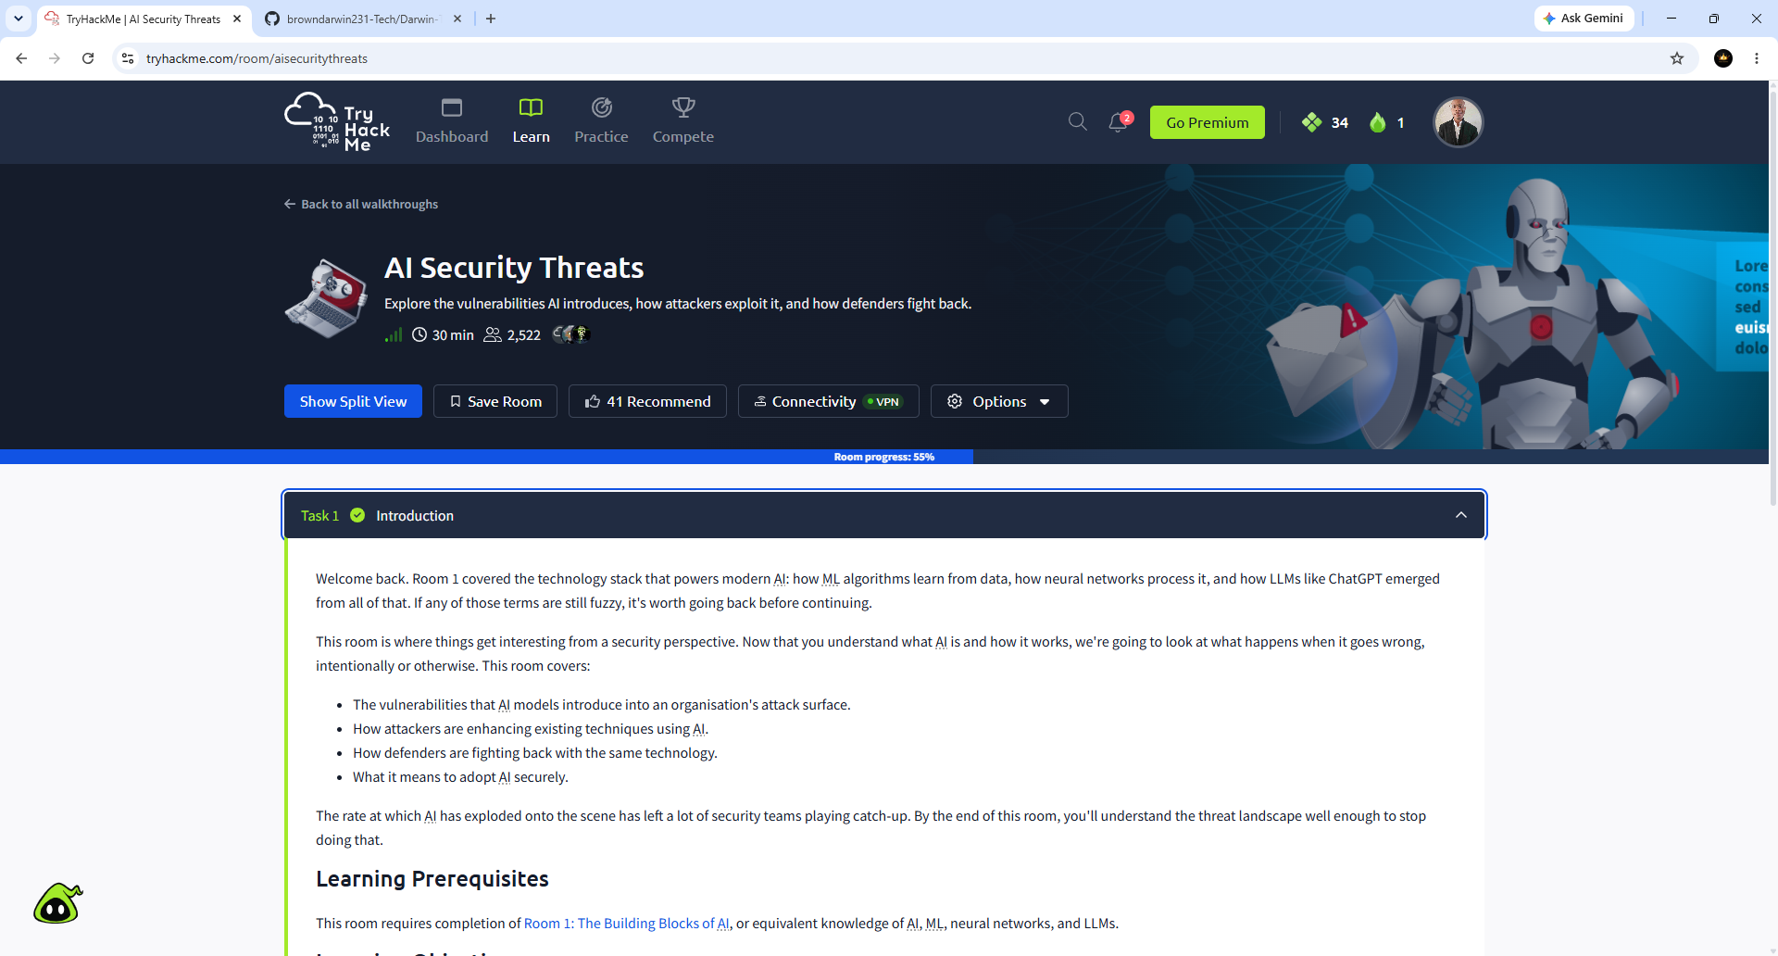
Task: Click Show Split View button
Action: coord(353,401)
